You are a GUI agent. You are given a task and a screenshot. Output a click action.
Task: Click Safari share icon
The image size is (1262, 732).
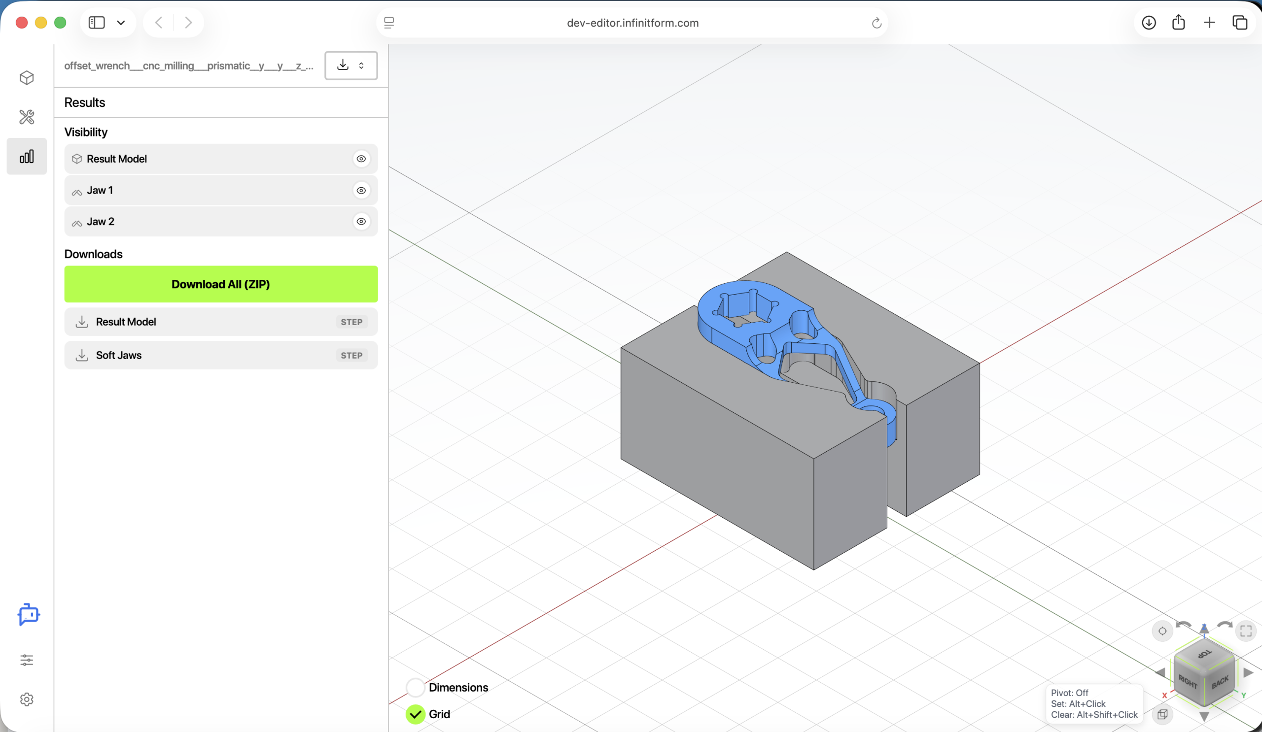coord(1179,23)
